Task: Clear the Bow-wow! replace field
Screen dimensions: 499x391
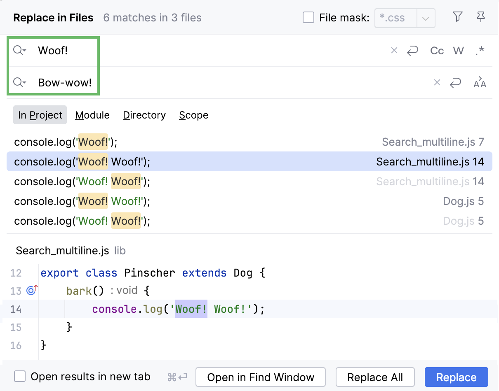Action: 437,83
